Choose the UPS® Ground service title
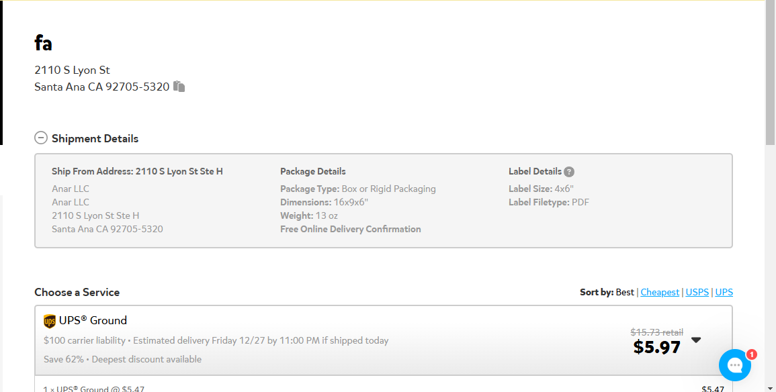776x392 pixels. (93, 320)
